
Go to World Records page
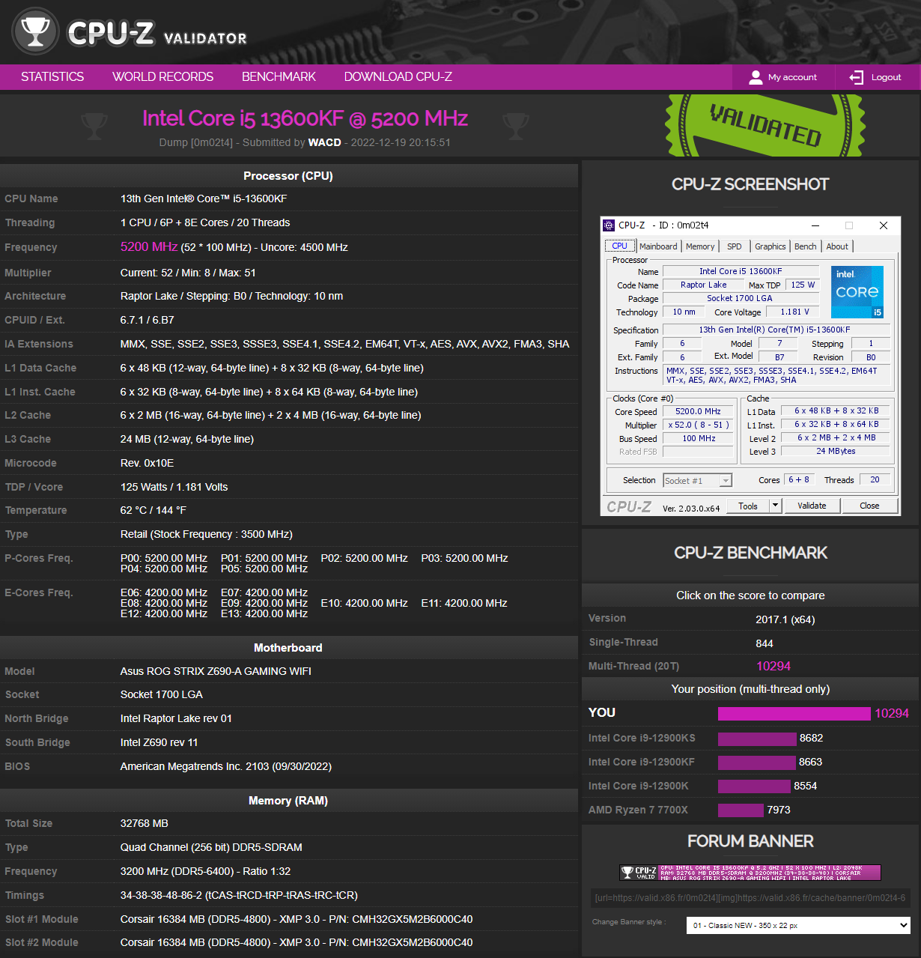coord(162,77)
